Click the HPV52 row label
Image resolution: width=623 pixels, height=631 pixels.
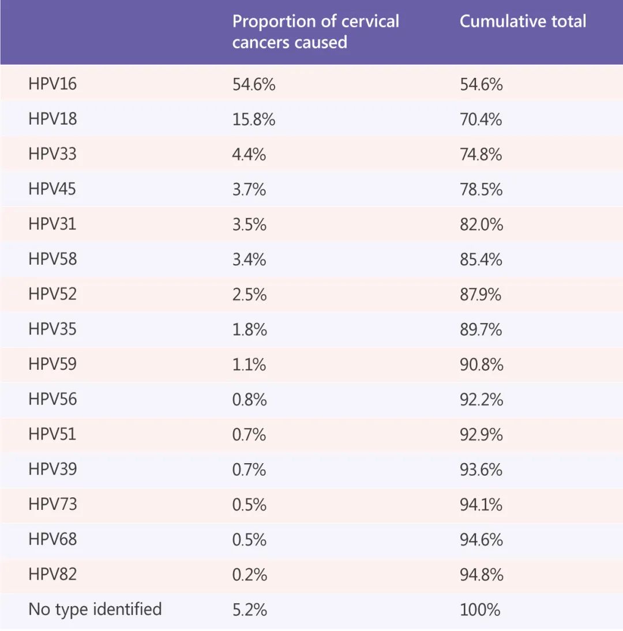tap(52, 295)
